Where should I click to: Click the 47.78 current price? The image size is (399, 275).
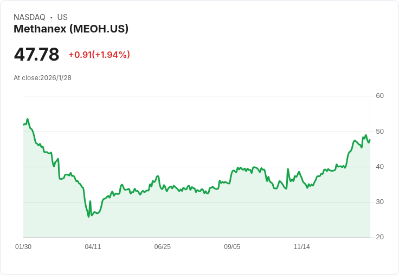36,55
